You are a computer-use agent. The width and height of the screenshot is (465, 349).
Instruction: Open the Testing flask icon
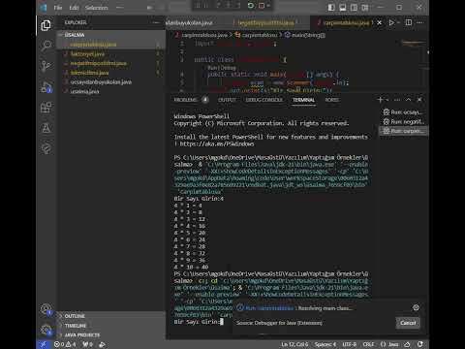pos(46,128)
